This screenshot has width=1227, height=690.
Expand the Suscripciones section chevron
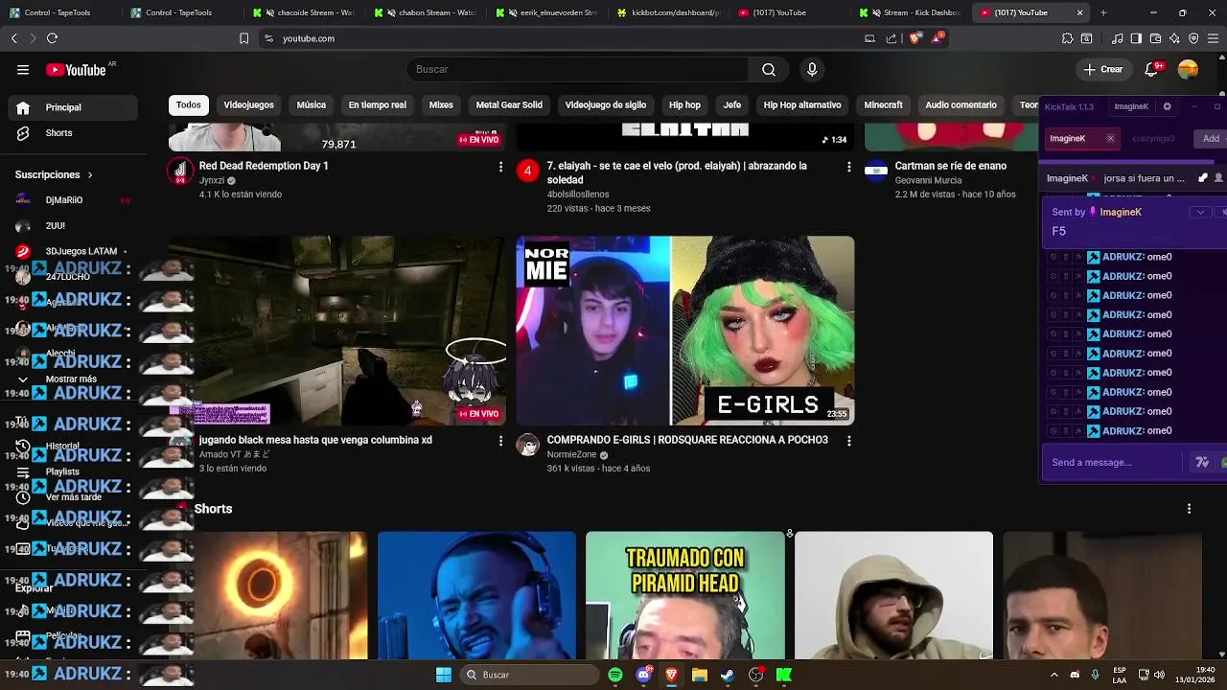(x=90, y=175)
